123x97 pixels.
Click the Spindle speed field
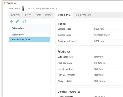click(108, 29)
